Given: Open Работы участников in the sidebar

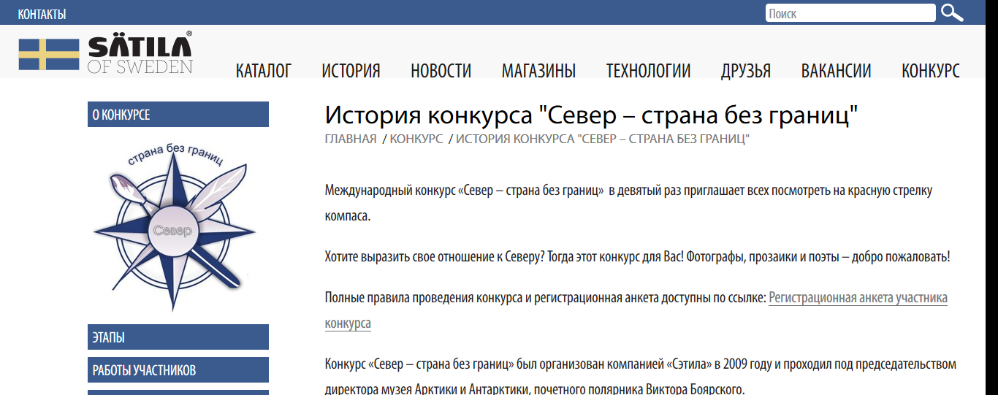Looking at the screenshot, I should click(x=178, y=370).
